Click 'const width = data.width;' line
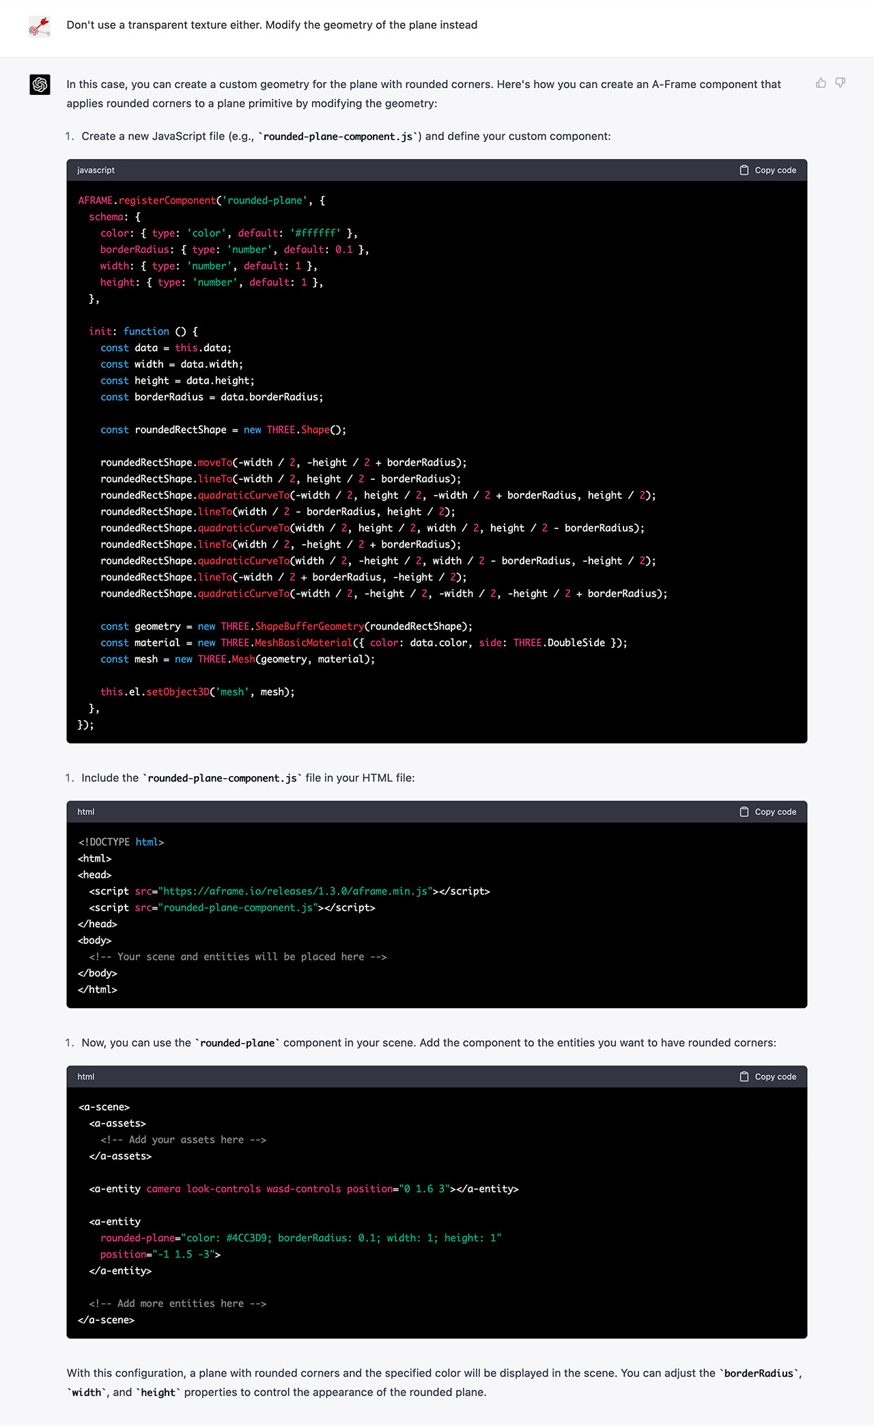Viewport: 874px width, 1426px height. pyautogui.click(x=171, y=365)
